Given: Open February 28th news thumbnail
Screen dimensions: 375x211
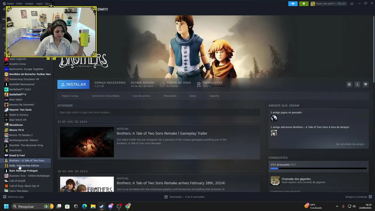Looking at the screenshot, I should point(87,184).
